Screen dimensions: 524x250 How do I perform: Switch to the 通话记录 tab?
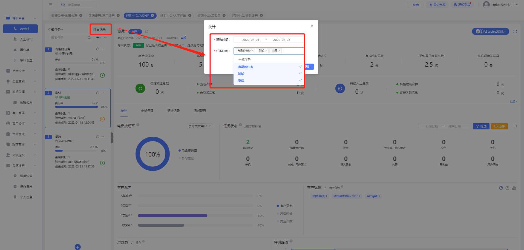coord(174,111)
